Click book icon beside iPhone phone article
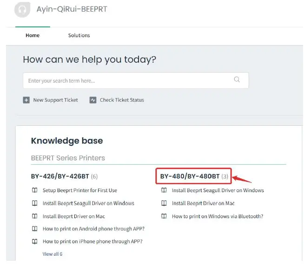This screenshot has height=265, width=304. point(34,241)
